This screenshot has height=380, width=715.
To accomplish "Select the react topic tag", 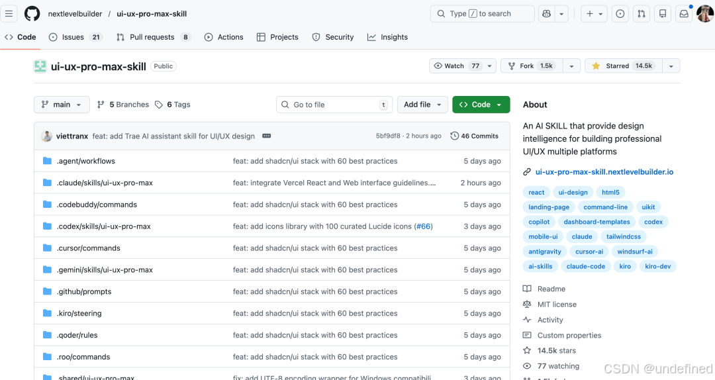I will [536, 192].
